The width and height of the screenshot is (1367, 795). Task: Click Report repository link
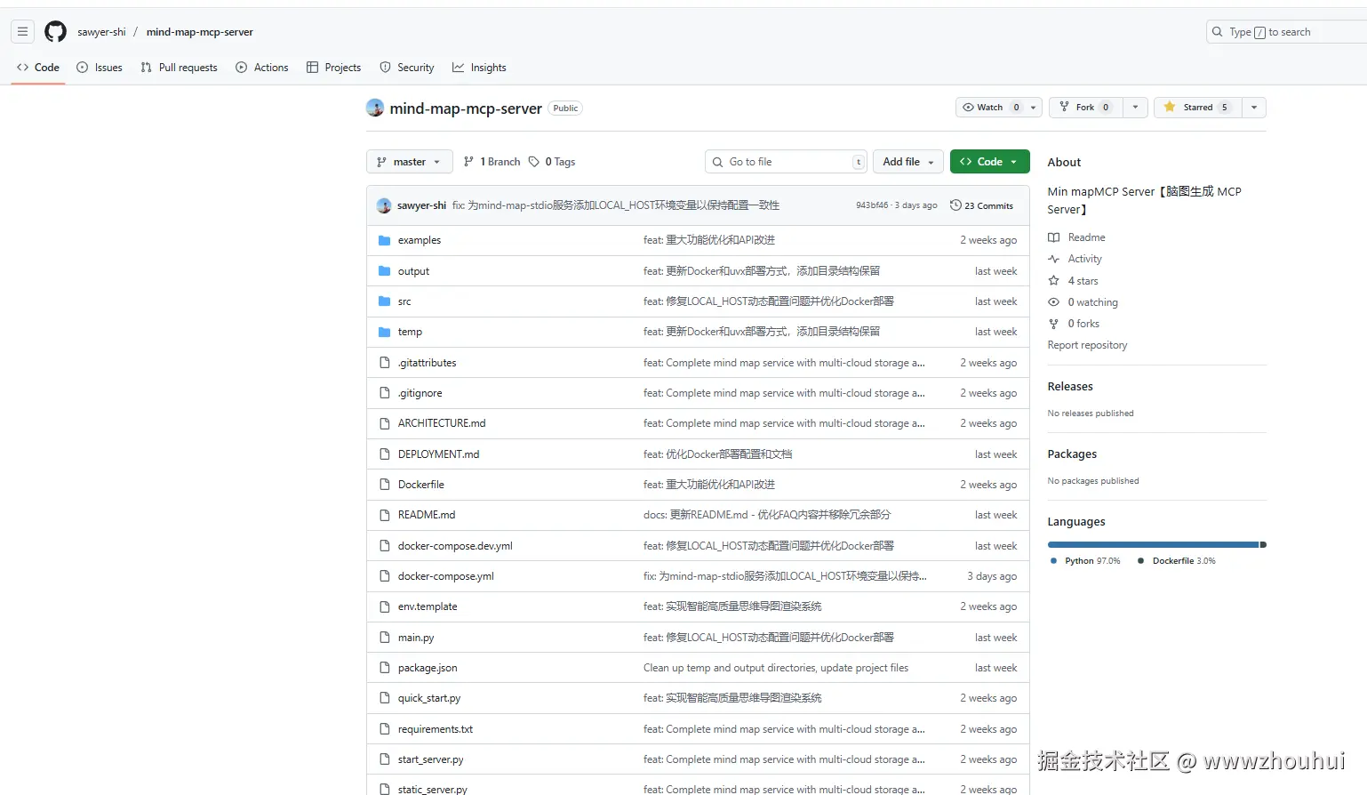(1087, 345)
